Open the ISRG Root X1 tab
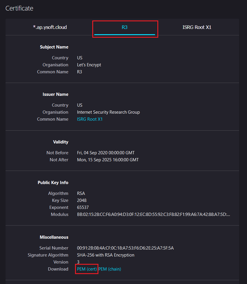Image resolution: width=247 pixels, height=284 pixels. pos(197,27)
